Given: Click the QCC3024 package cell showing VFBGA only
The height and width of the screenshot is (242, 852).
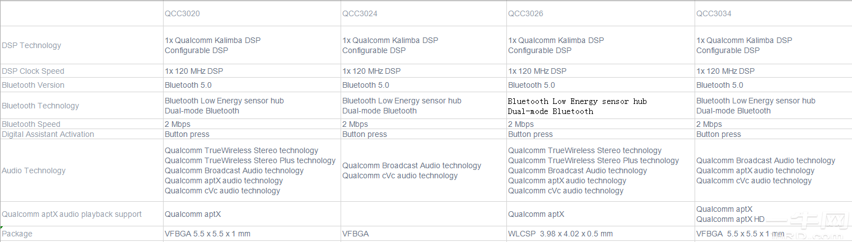Looking at the screenshot, I should [355, 234].
